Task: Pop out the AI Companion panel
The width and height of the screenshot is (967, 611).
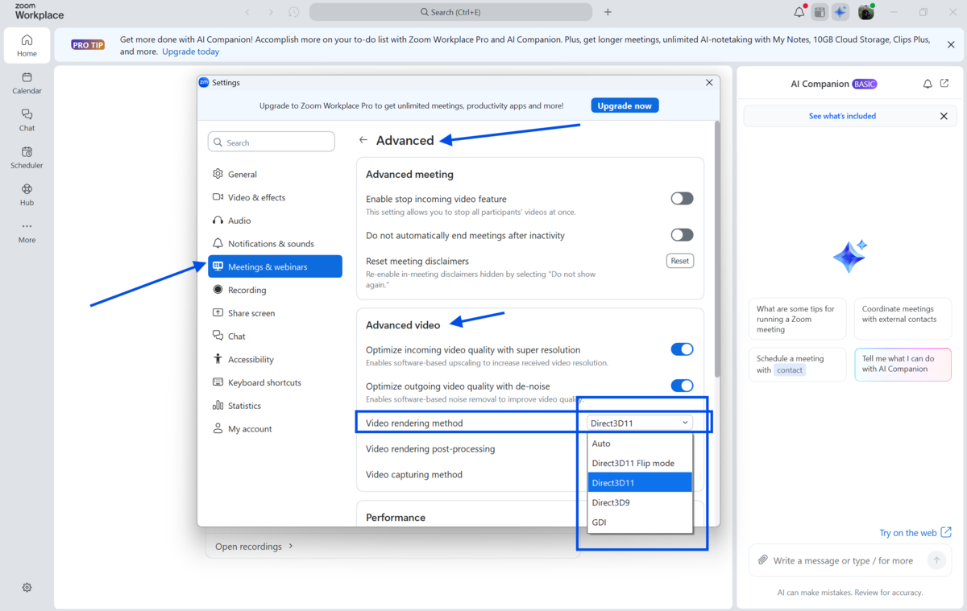Action: pos(944,84)
